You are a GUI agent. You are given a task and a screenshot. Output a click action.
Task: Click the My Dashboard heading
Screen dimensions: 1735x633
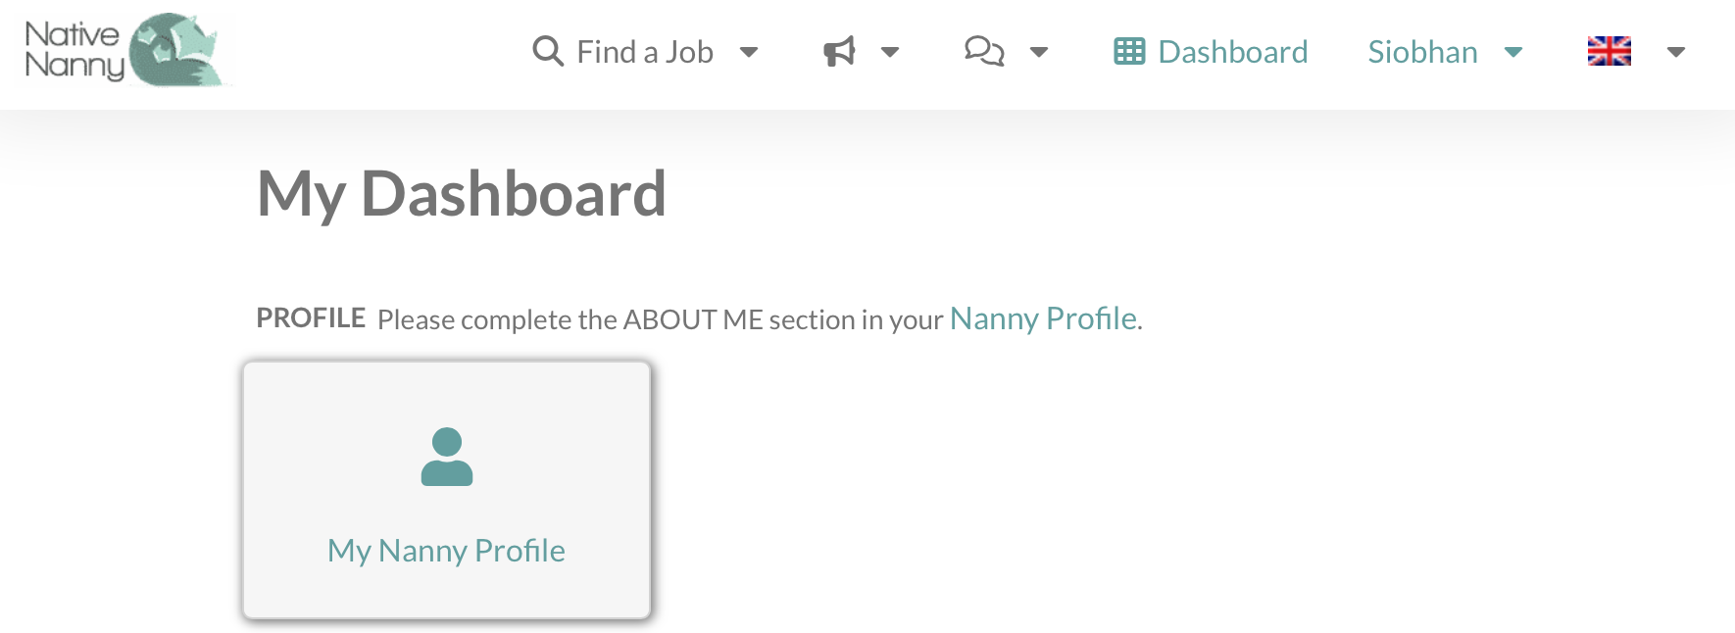pos(462,194)
